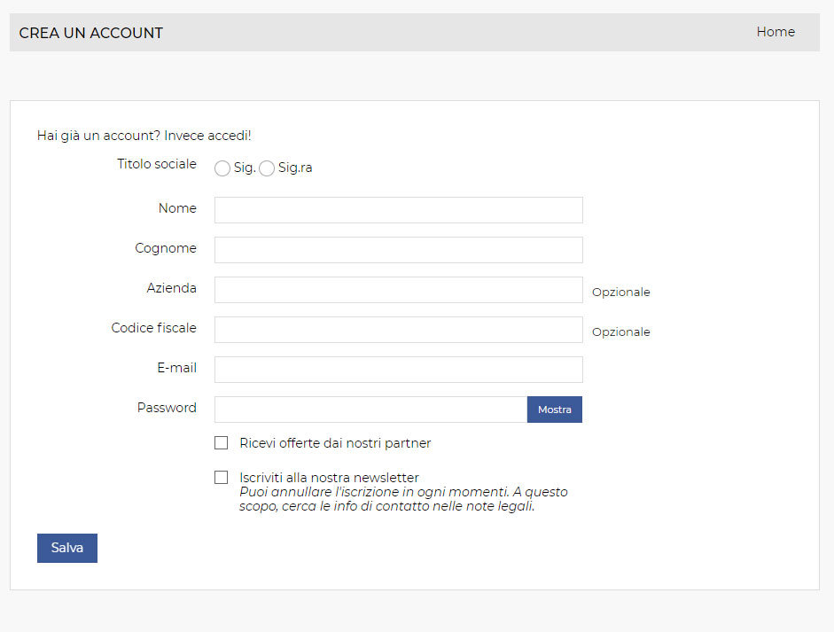Enable the partner offers checkbox
834x632 pixels.
(222, 443)
